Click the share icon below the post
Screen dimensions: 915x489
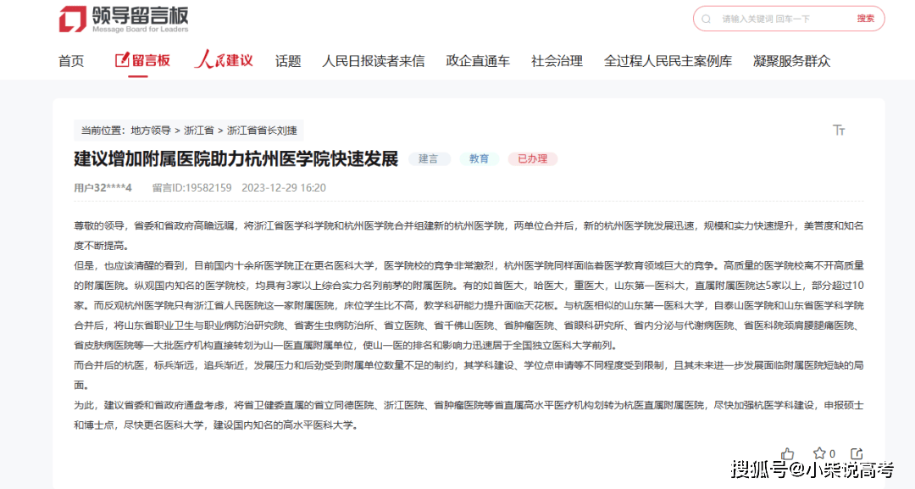pyautogui.click(x=857, y=453)
